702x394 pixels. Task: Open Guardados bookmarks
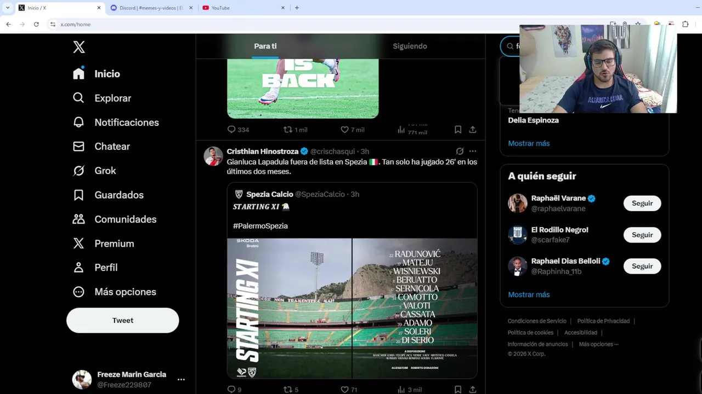pos(108,195)
